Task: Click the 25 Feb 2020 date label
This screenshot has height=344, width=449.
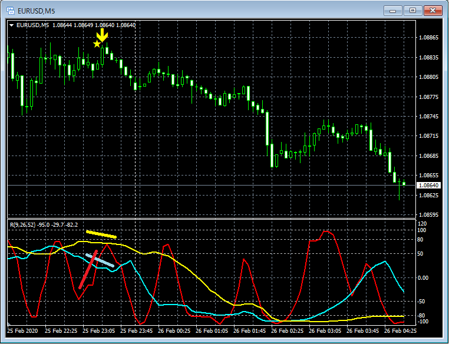Action: [22, 331]
